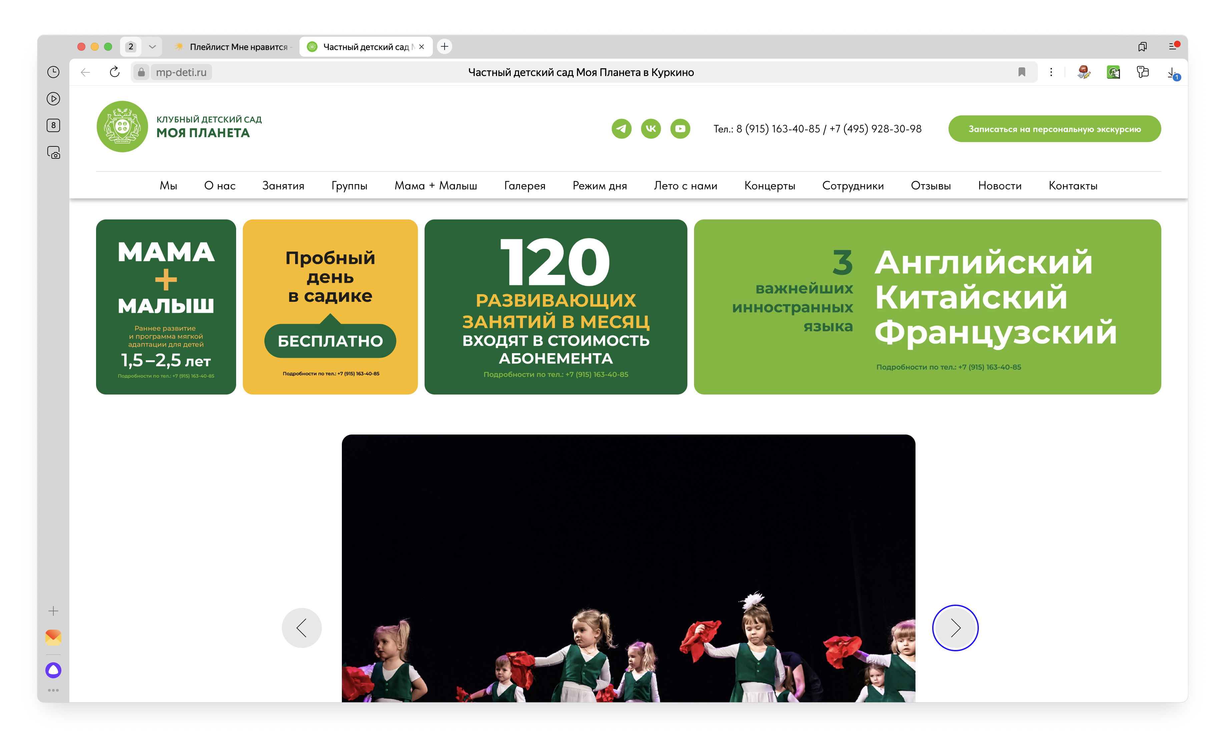Screen dimensions: 1224x745
Task: Open the Telegram social icon
Action: click(621, 129)
